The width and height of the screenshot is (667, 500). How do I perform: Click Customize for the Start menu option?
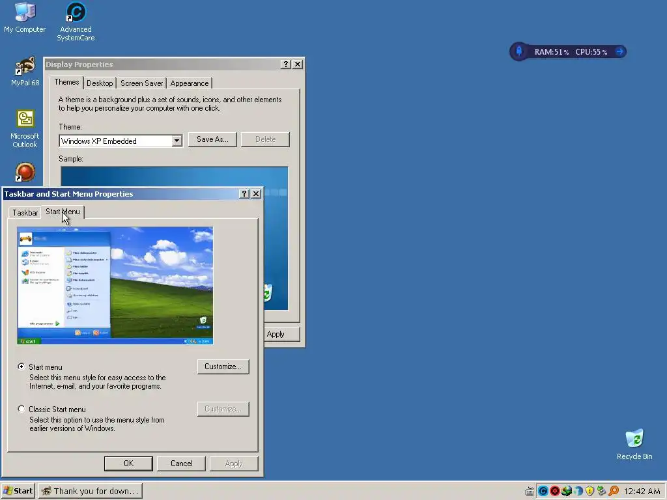pos(223,367)
